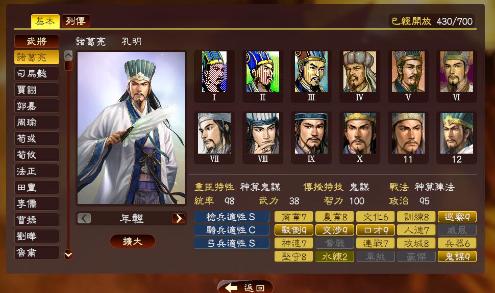The width and height of the screenshot is (495, 293).
Task: Switch to the 基本 tab
Action: 45,21
